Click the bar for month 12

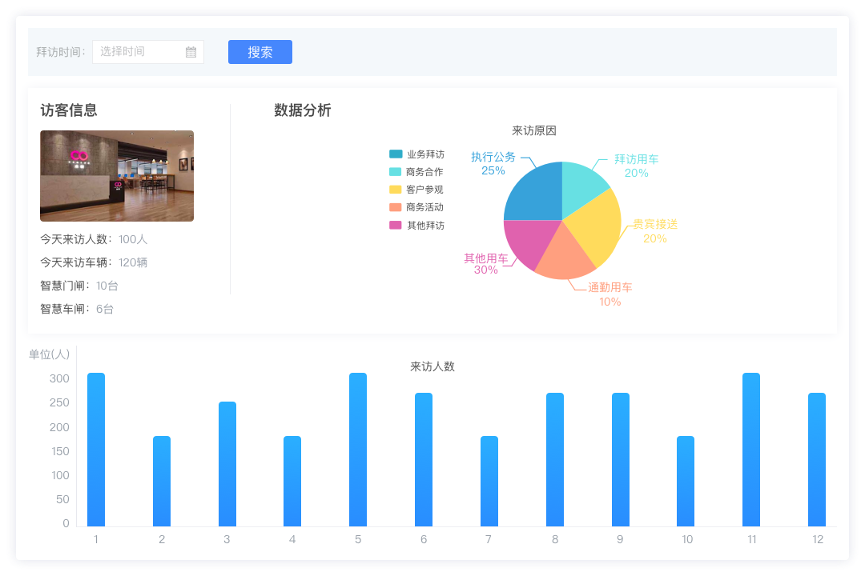(x=817, y=460)
